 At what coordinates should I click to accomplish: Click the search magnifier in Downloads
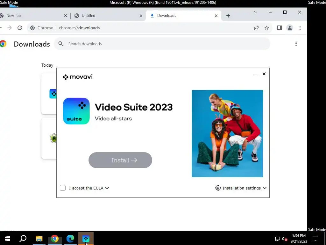[x=61, y=44]
